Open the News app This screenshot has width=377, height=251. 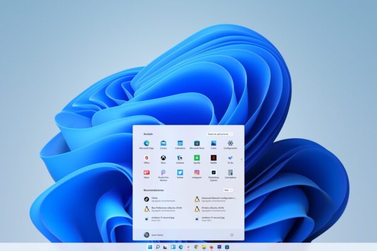pyautogui.click(x=146, y=174)
